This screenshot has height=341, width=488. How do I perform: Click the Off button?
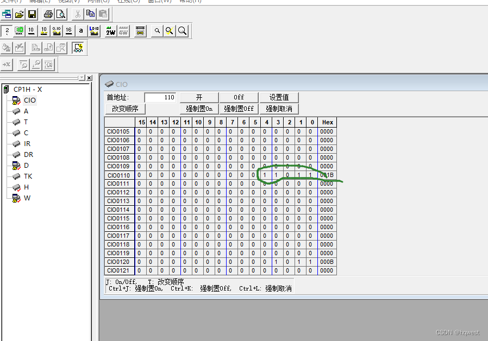click(x=239, y=98)
